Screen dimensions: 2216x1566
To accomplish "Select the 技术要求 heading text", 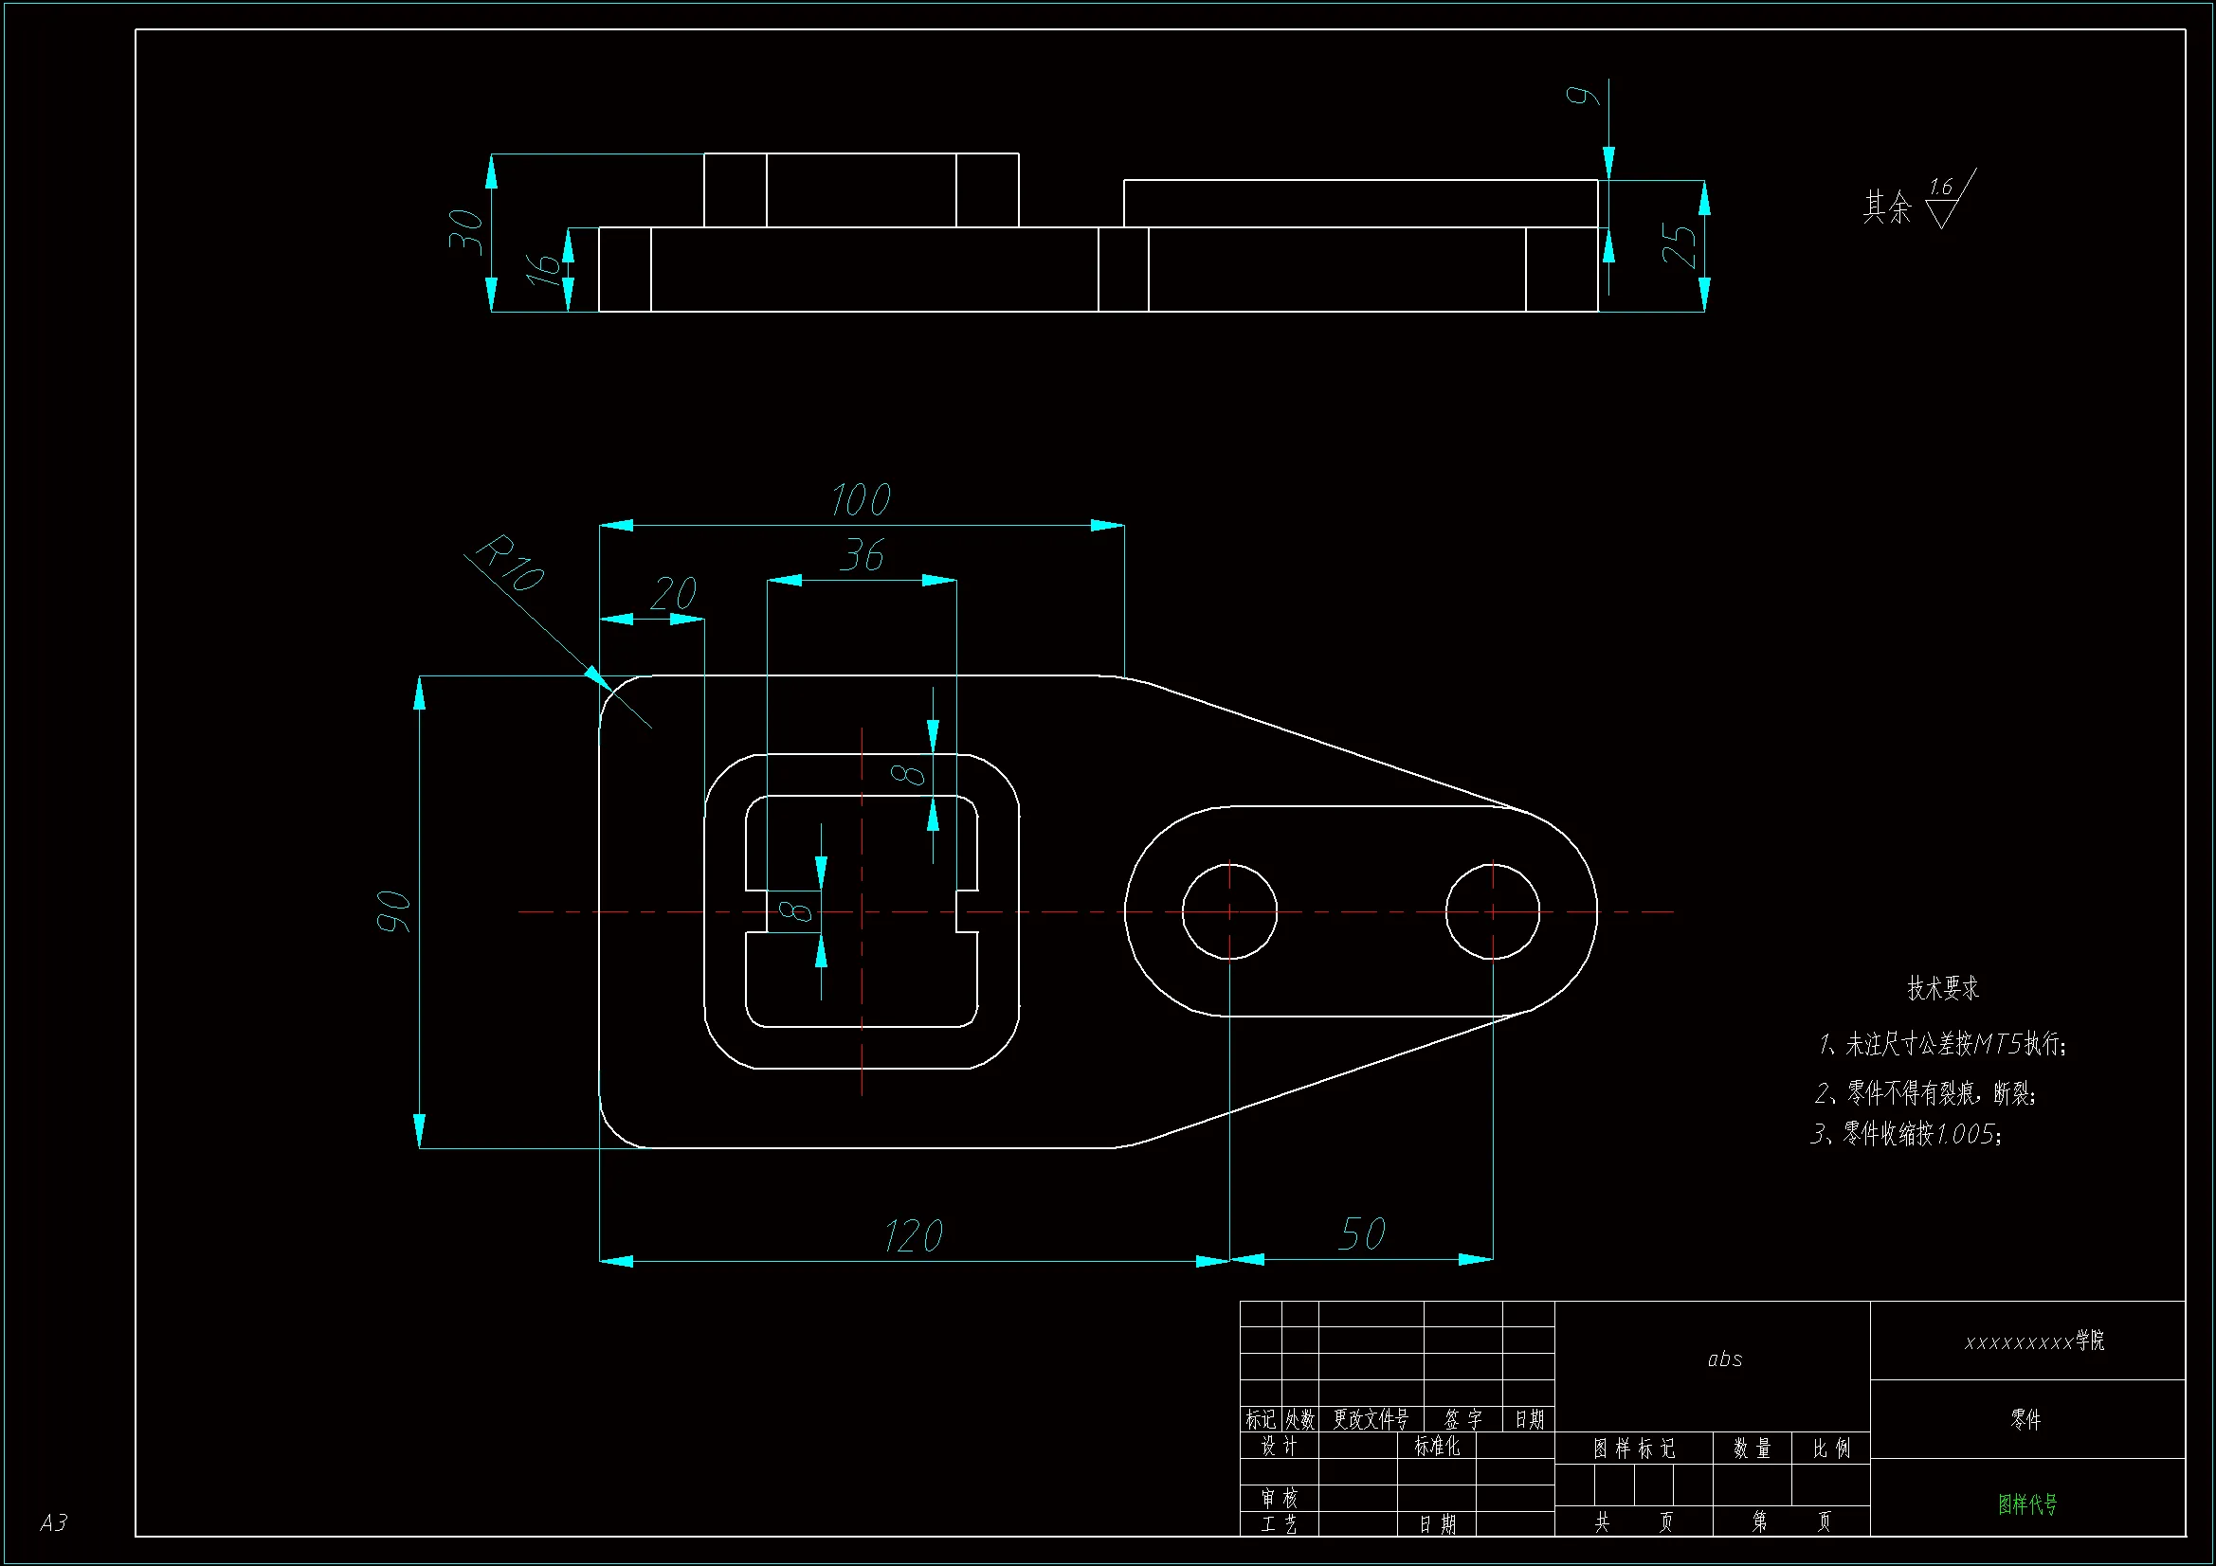I will point(1942,988).
